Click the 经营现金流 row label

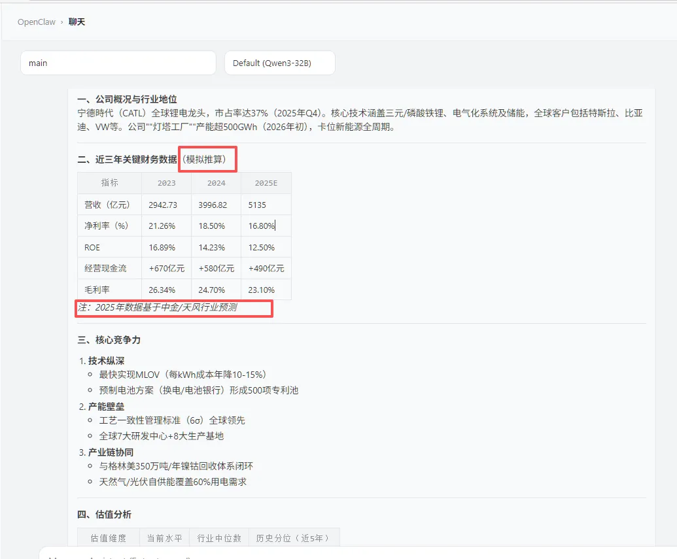pos(110,269)
